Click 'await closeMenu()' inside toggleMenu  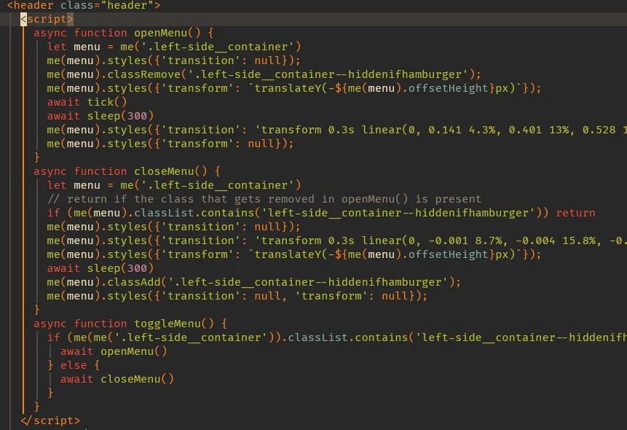tap(117, 379)
